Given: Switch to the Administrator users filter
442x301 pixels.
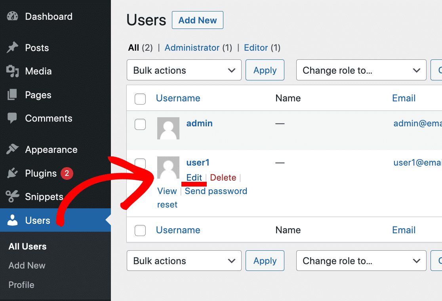Looking at the screenshot, I should coord(192,48).
